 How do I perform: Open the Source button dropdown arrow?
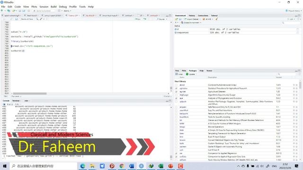pos(166,19)
